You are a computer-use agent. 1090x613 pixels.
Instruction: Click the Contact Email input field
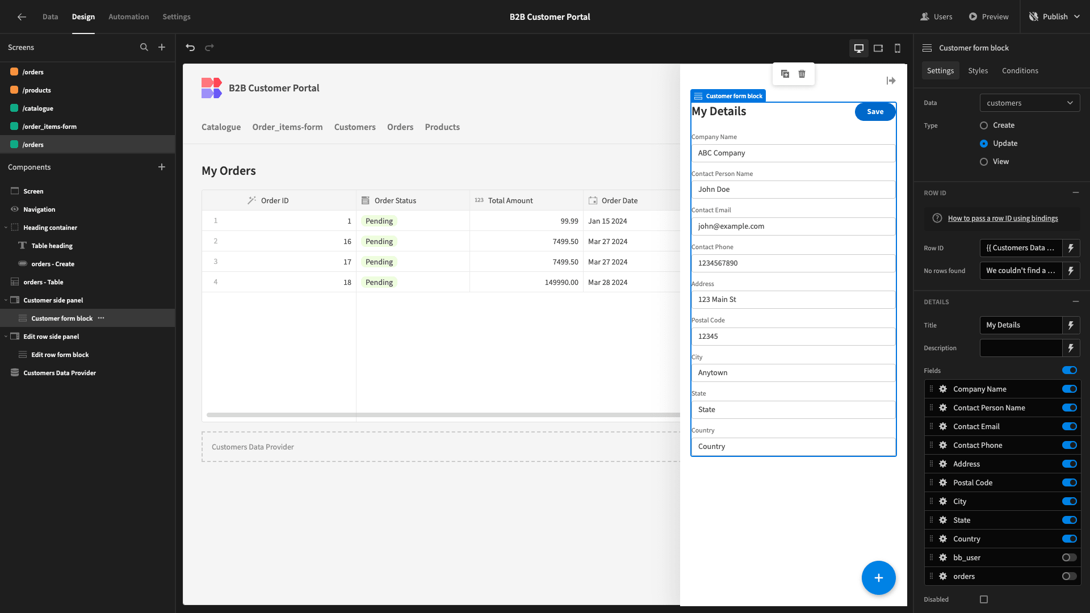(x=793, y=225)
